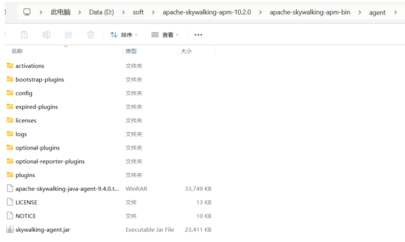Select the bootstrap-plugins folder icon
This screenshot has width=405, height=242.
coord(10,79)
